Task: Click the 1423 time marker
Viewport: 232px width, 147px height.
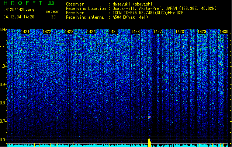Action: pyautogui.click(x=69, y=32)
